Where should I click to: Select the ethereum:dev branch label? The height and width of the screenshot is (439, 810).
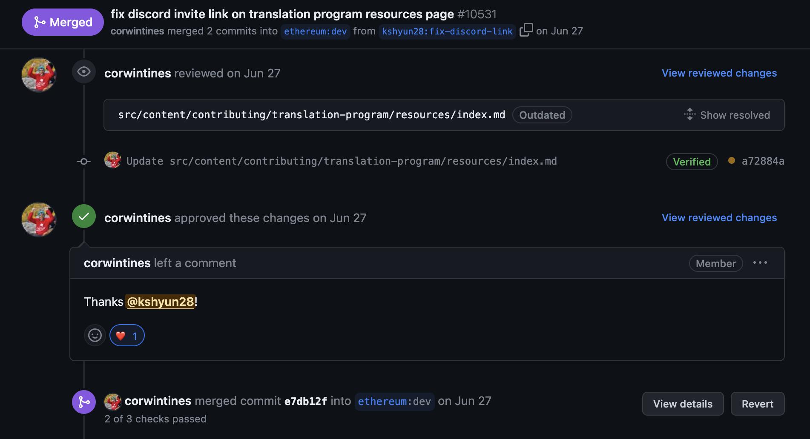point(315,31)
